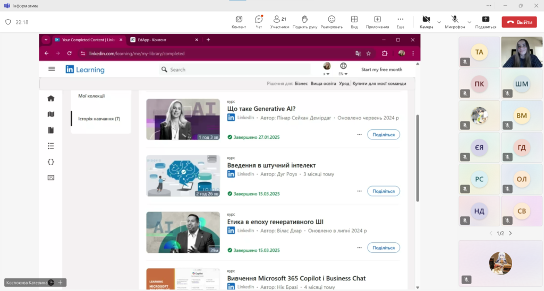The image size is (544, 291).
Task: Start sharing with Поделиться button
Action: 486,22
